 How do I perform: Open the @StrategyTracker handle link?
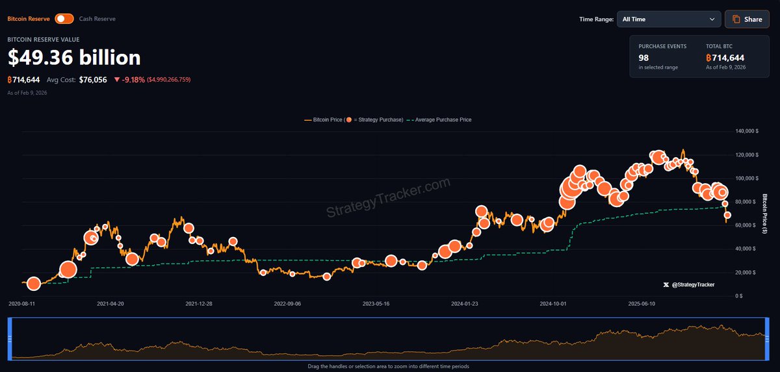(x=693, y=284)
